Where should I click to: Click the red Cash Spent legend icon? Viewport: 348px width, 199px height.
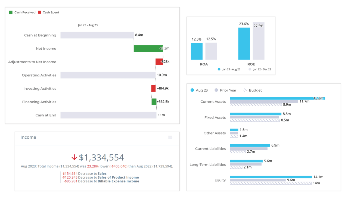coord(40,12)
